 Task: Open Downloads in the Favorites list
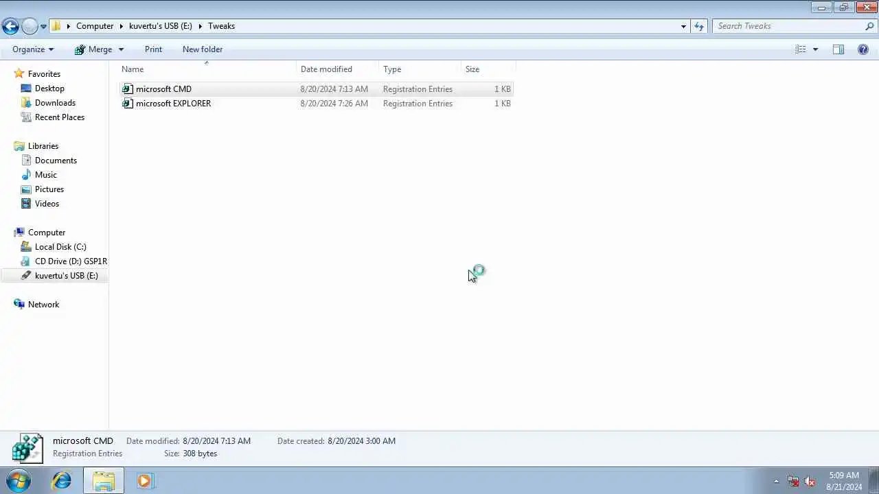[55, 103]
